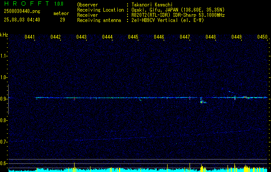Click the gray vertical range bar near 0.9
This screenshot has height=172, width=271.
tap(8, 99)
